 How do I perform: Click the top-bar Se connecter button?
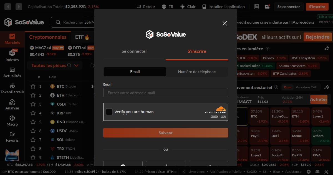point(289,7)
